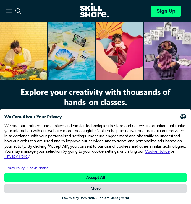
Task: Open Cookie Notice link inside the privacy paragraph
Action: coord(157,151)
